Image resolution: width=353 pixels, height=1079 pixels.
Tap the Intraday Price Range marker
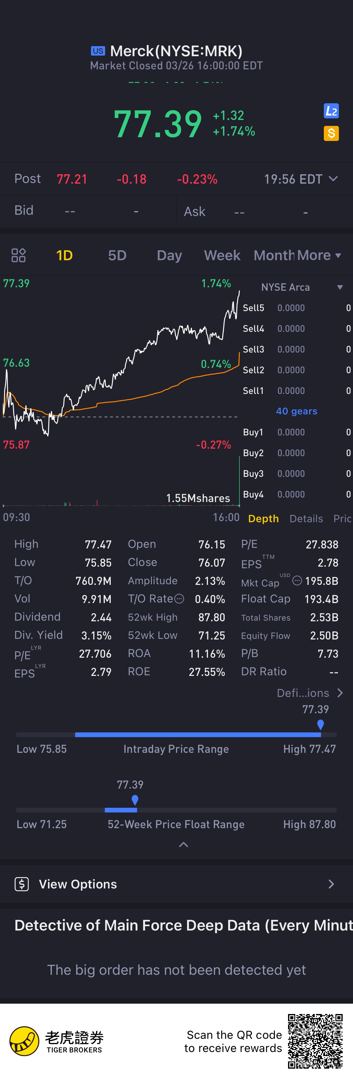tap(320, 724)
